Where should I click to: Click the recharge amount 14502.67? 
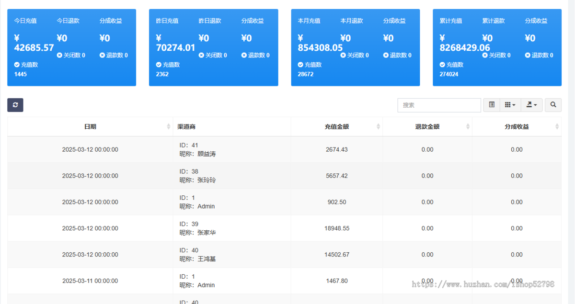[337, 255]
